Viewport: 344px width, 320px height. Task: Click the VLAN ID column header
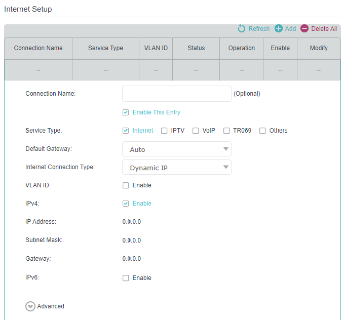156,48
